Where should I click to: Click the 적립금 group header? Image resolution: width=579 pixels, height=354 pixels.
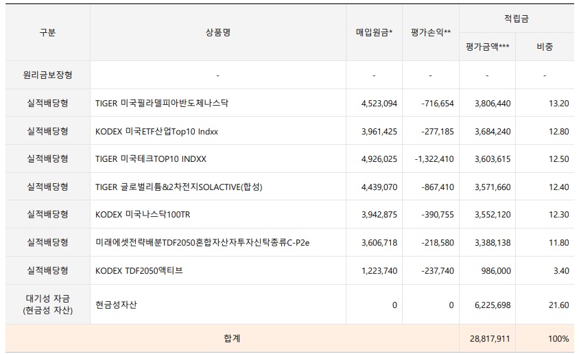516,19
